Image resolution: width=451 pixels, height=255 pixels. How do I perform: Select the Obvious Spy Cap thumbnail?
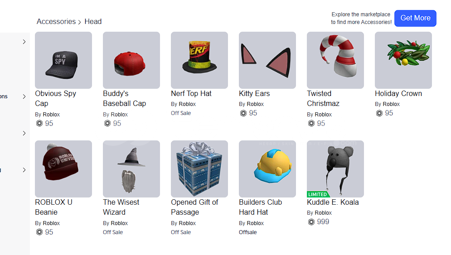pyautogui.click(x=63, y=60)
